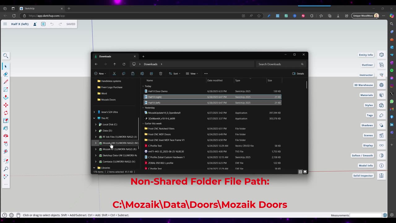The image size is (396, 223).
Task: Collapse the Yesterday file group
Action: pyautogui.click(x=143, y=108)
